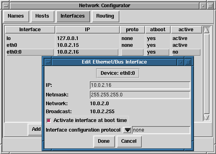
Task: Click the Netmask field showing 255.255.255.0
Action: 140,95
